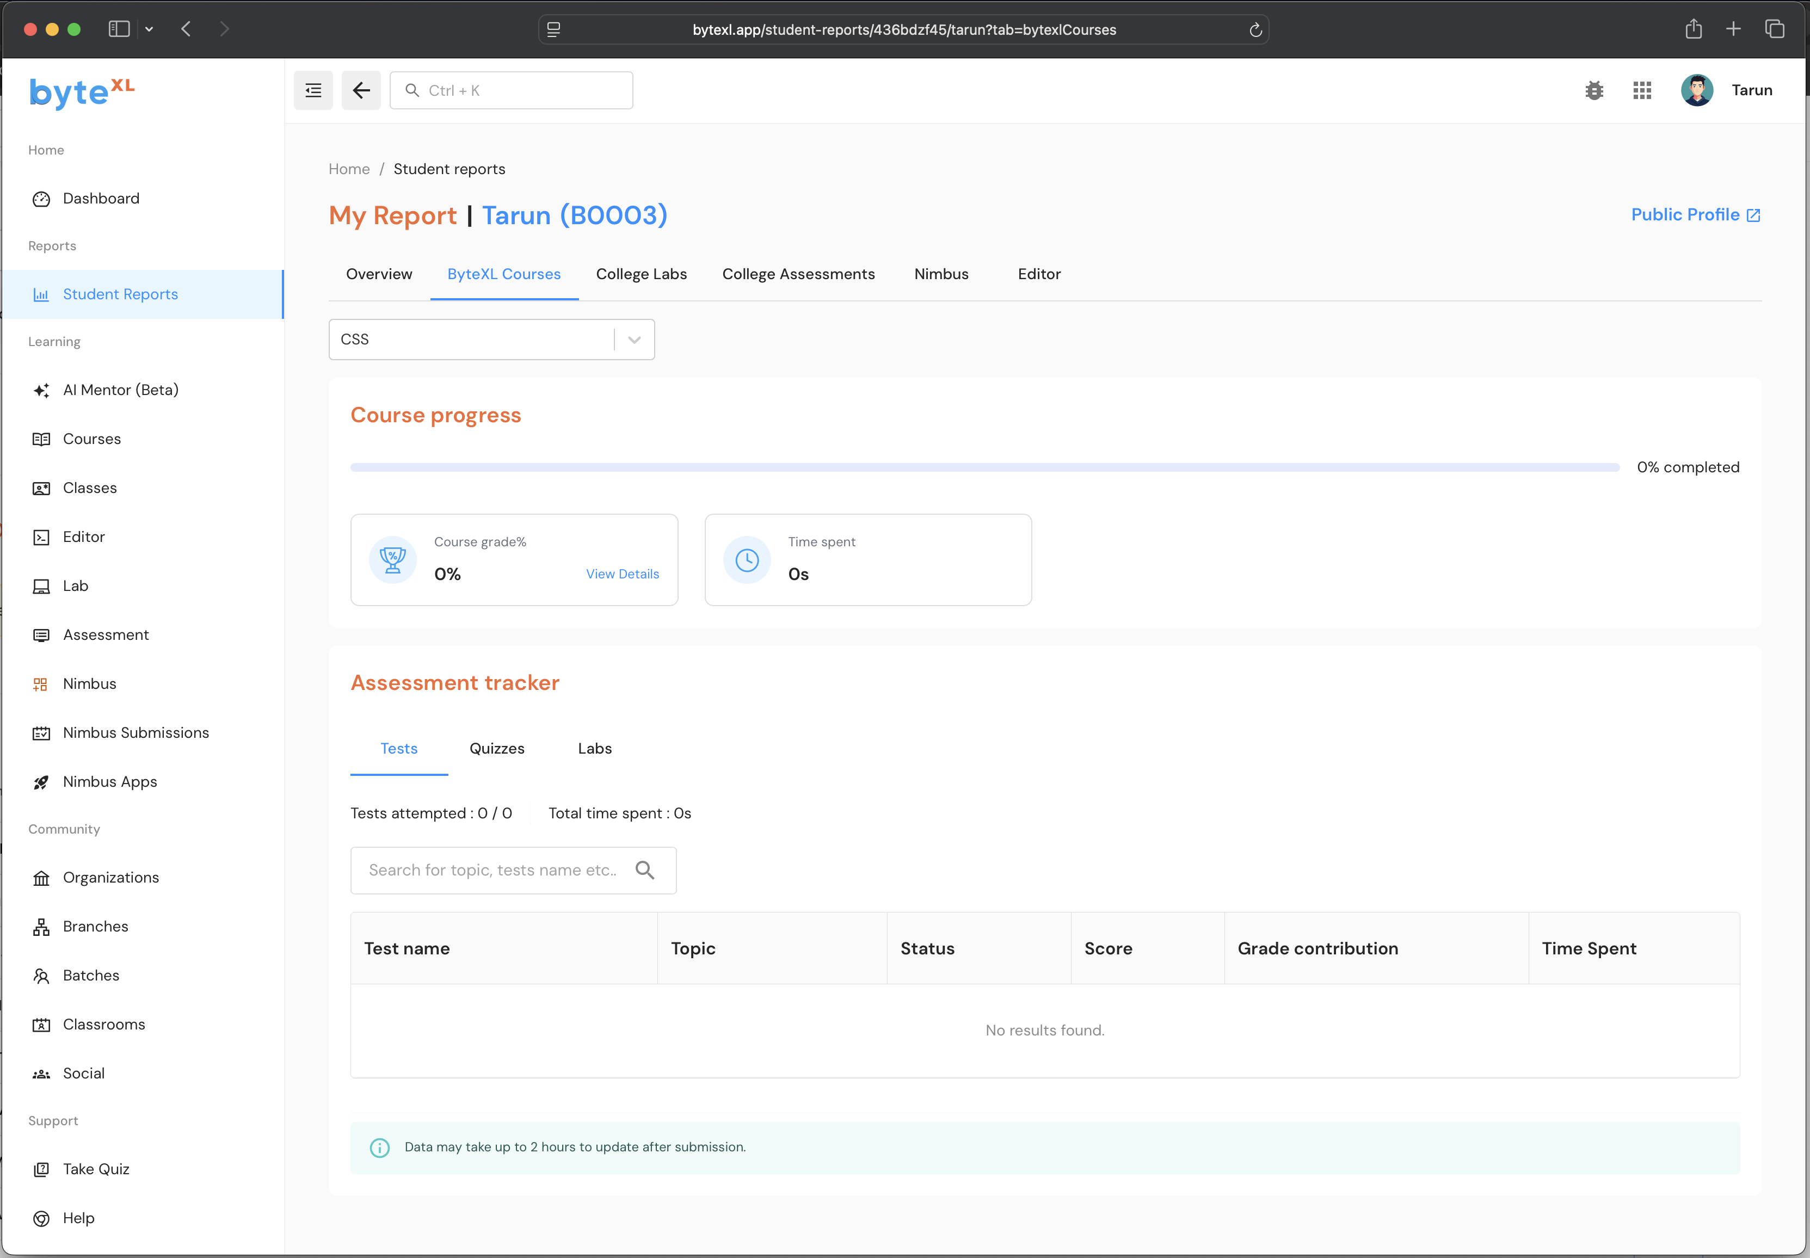The image size is (1810, 1258).
Task: Open the apps grid icon
Action: [1642, 91]
